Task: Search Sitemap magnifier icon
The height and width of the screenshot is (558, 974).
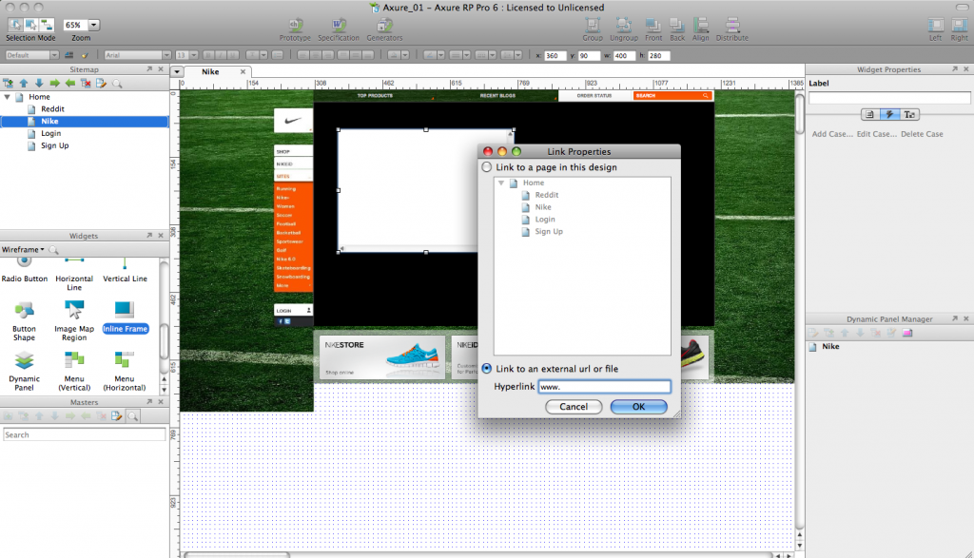Action: point(117,83)
